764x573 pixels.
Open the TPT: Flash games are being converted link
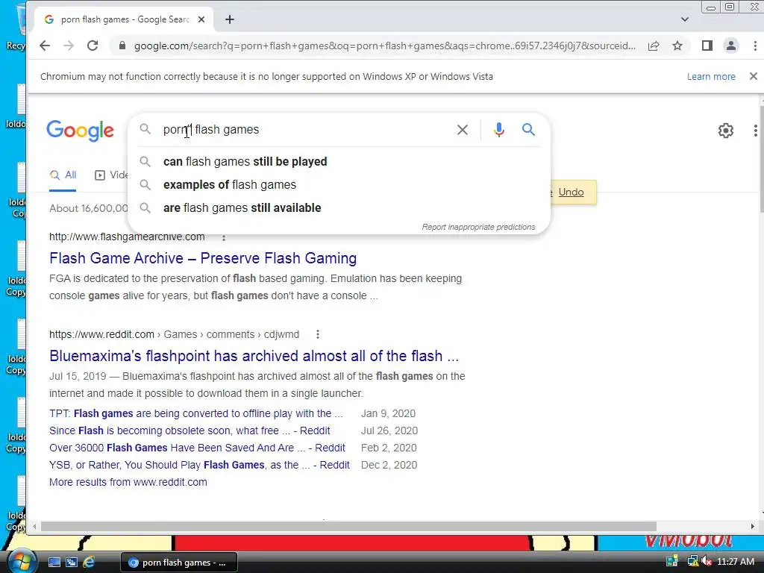click(196, 413)
